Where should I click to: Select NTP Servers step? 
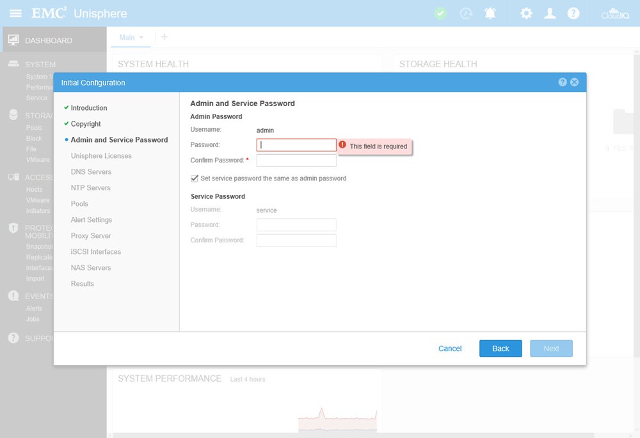click(91, 187)
